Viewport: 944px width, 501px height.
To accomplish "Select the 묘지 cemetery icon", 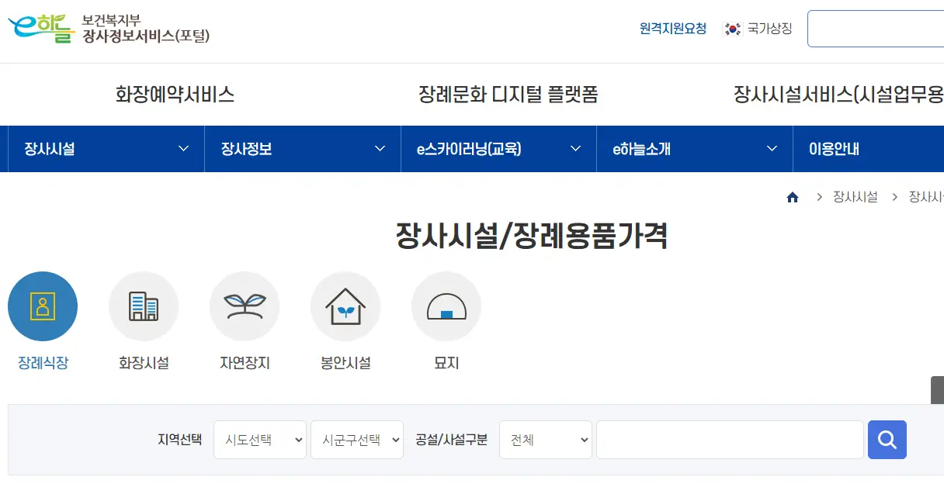I will click(446, 306).
